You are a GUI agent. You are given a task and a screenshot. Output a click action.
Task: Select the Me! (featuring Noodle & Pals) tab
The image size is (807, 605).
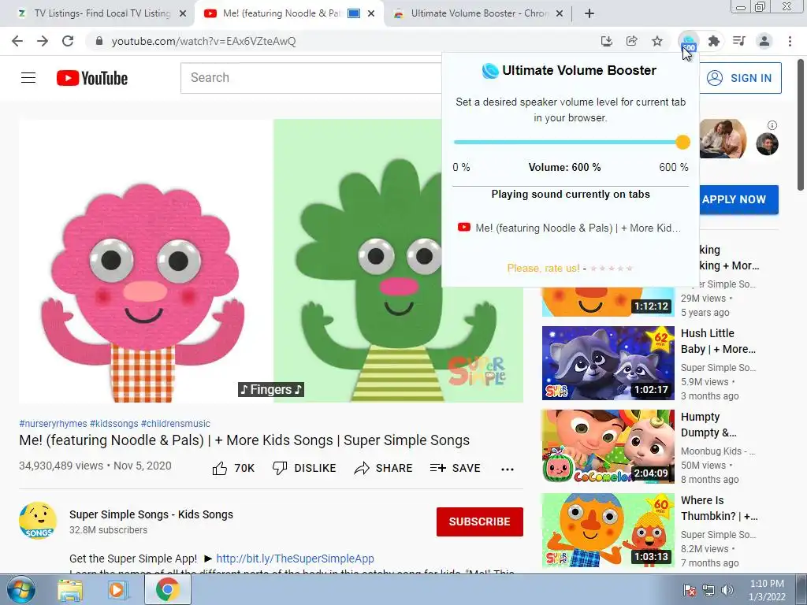point(281,13)
